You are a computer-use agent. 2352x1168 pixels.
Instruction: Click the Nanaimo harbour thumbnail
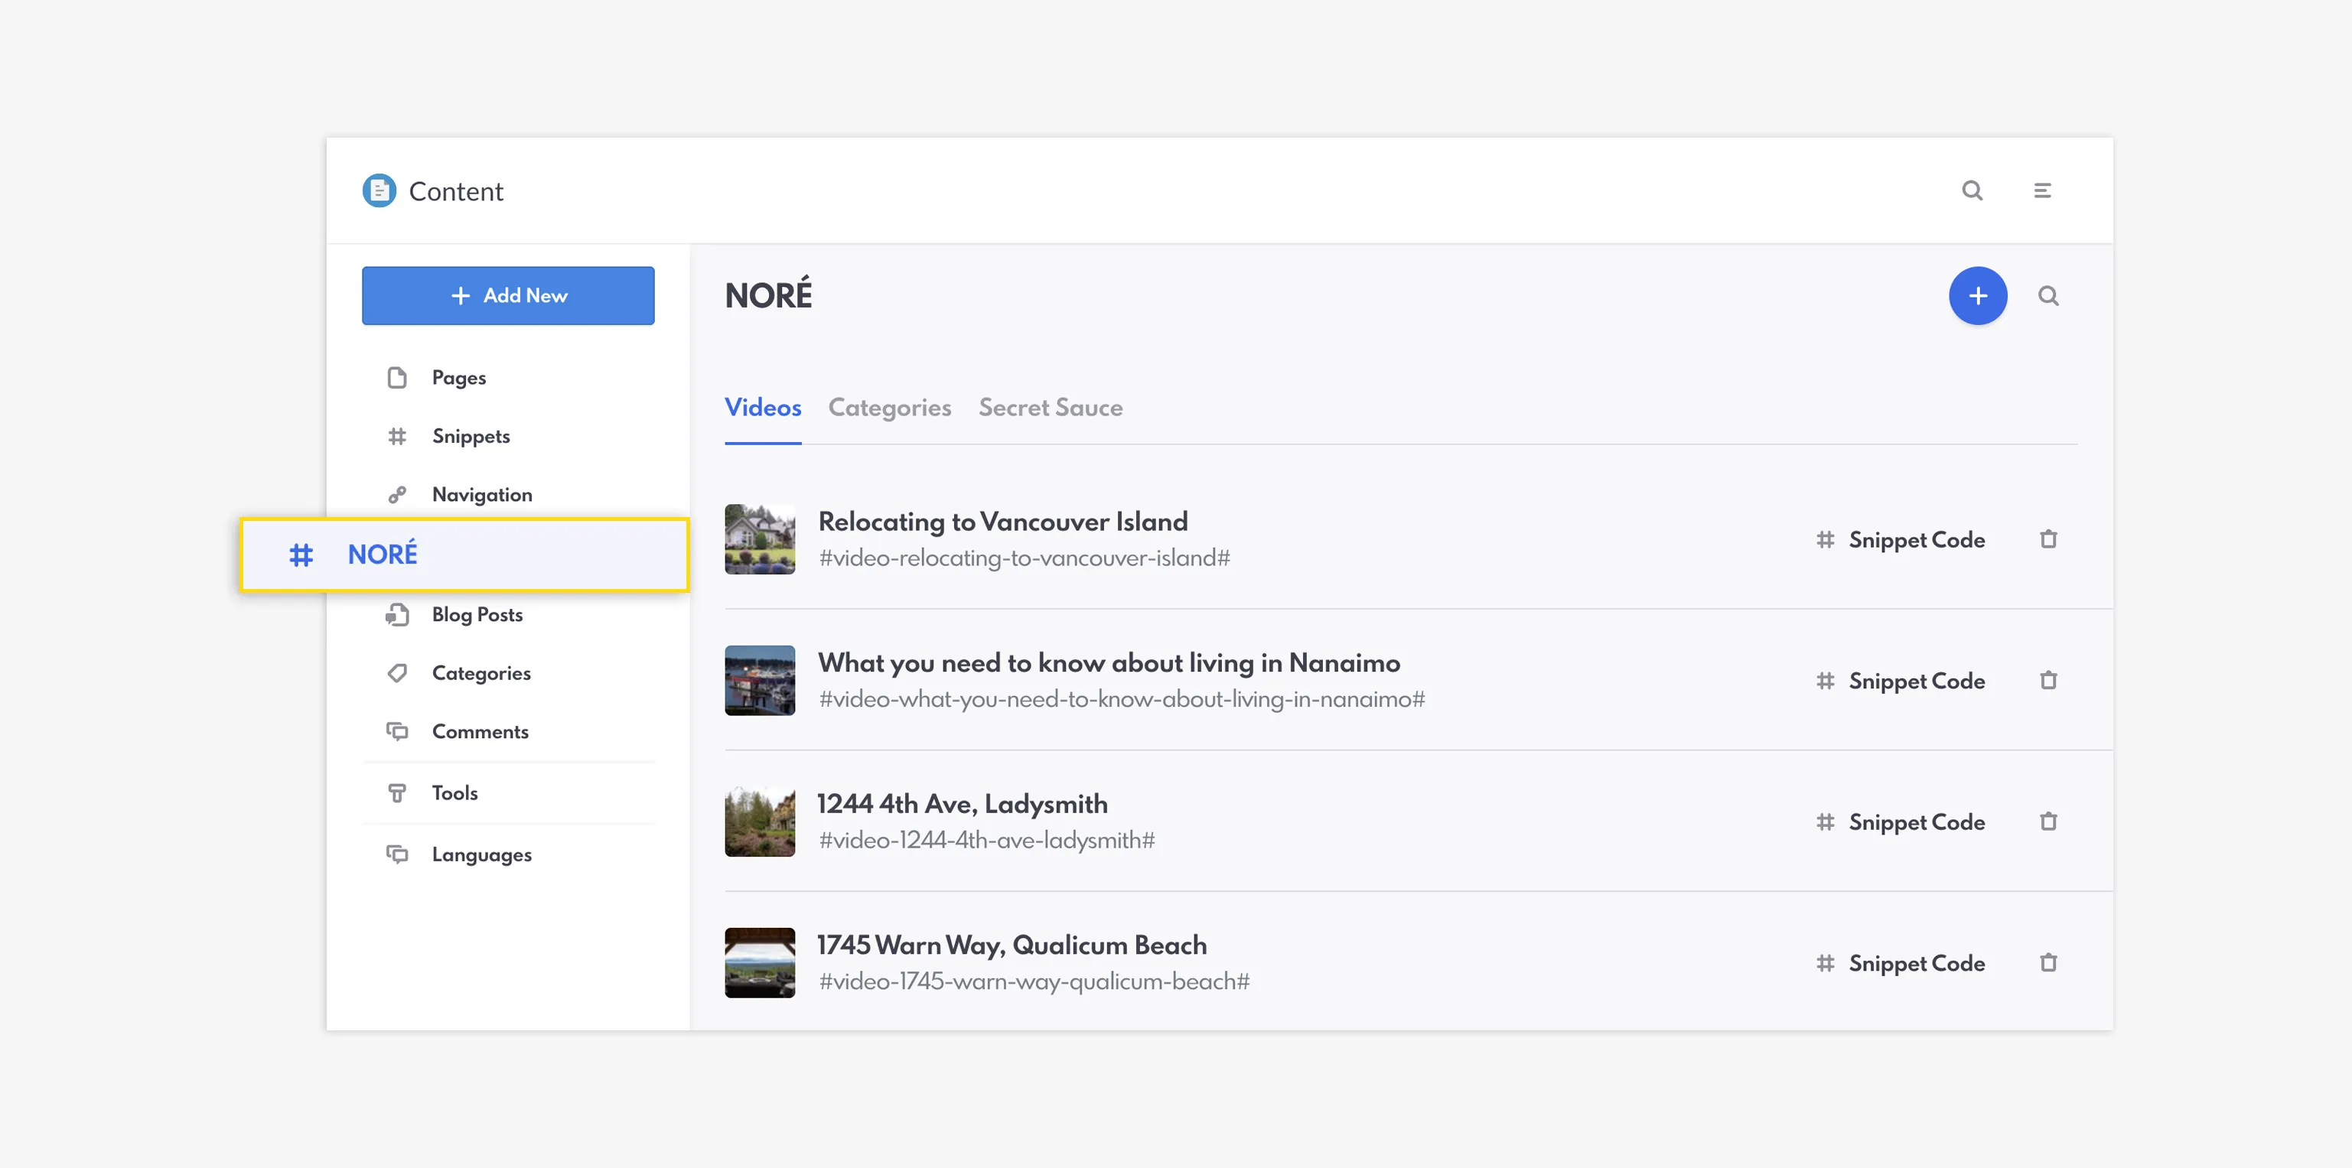[760, 681]
